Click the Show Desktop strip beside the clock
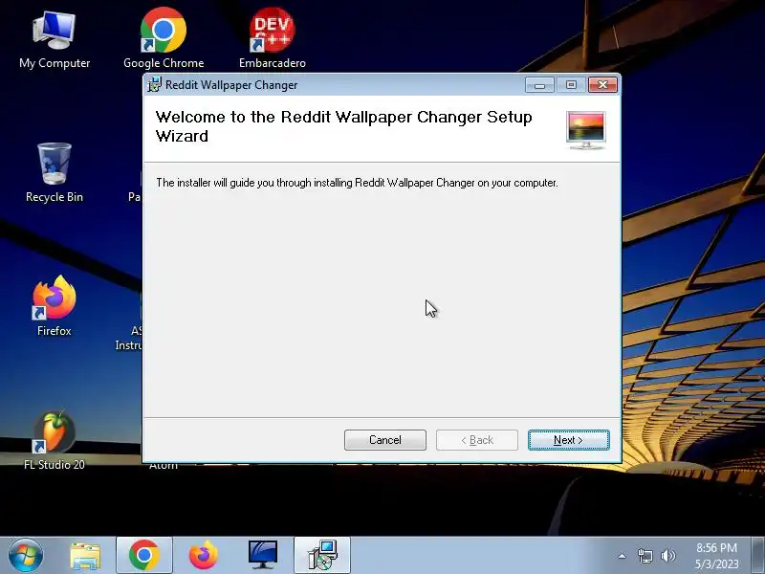The width and height of the screenshot is (765, 574). (757, 556)
